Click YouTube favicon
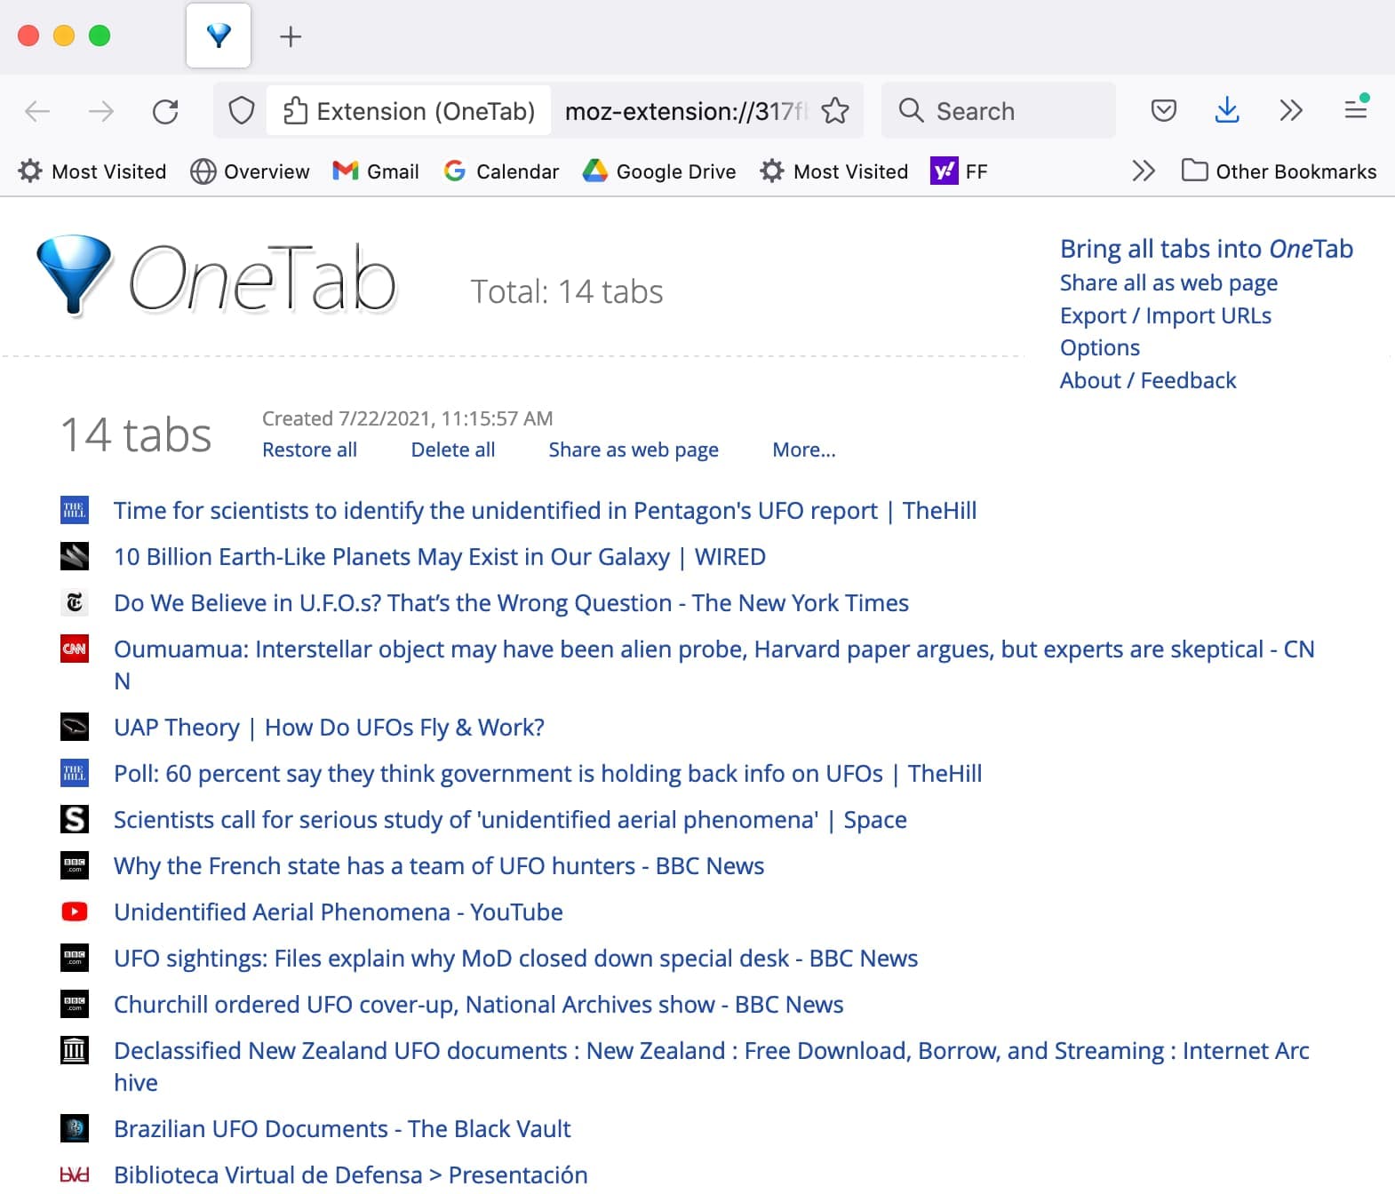The image size is (1395, 1194). point(75,911)
